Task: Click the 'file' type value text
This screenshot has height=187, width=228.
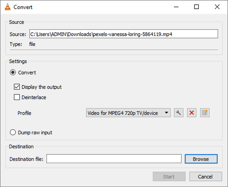Action: (32, 44)
